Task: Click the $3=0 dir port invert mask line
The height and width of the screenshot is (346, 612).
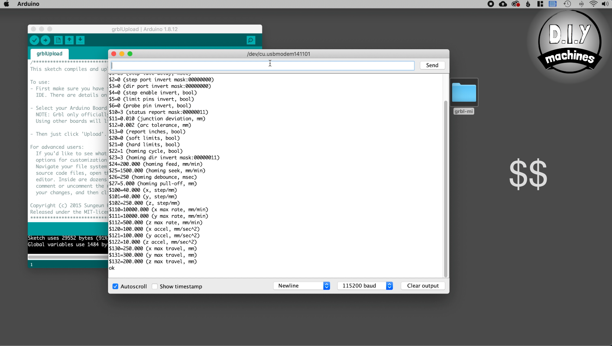Action: coord(160,86)
